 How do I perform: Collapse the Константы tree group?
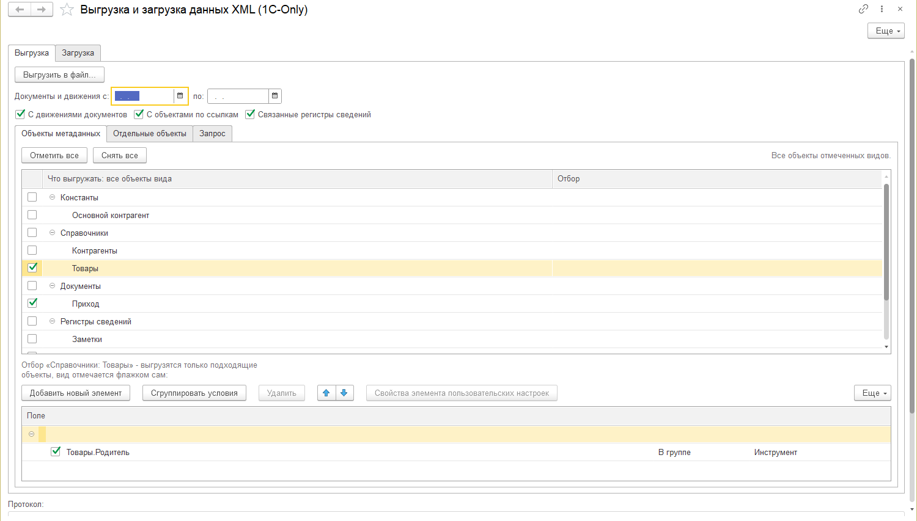point(52,197)
